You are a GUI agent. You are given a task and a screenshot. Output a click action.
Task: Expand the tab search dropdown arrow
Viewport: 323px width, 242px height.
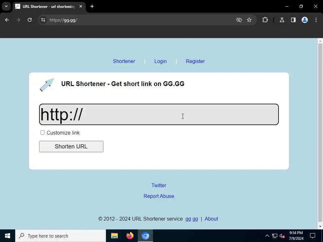[x=6, y=6]
